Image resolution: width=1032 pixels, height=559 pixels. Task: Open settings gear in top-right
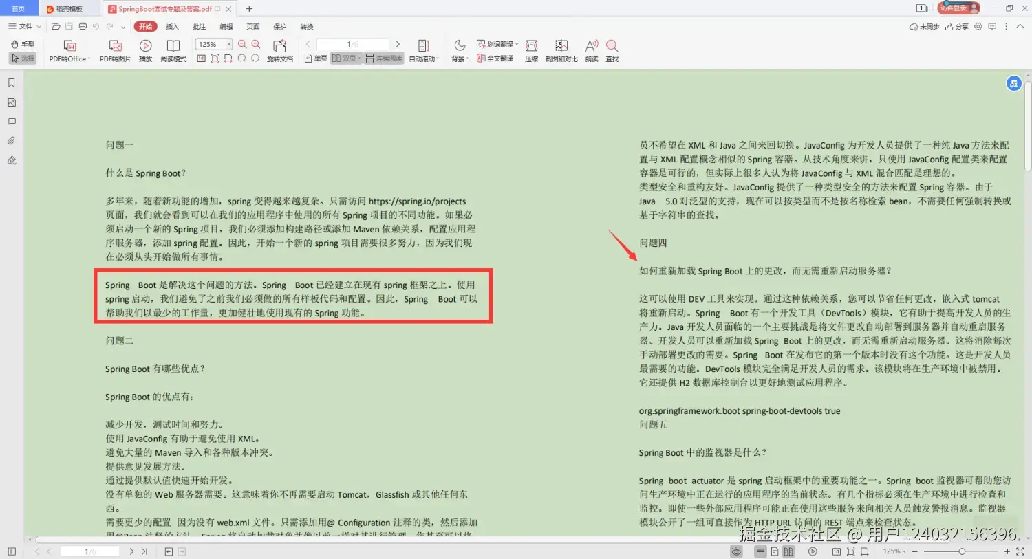(978, 26)
